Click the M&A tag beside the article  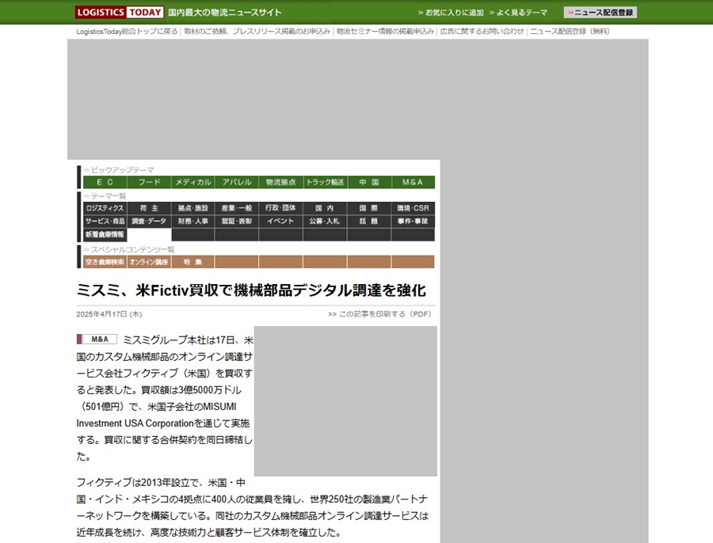(x=97, y=340)
